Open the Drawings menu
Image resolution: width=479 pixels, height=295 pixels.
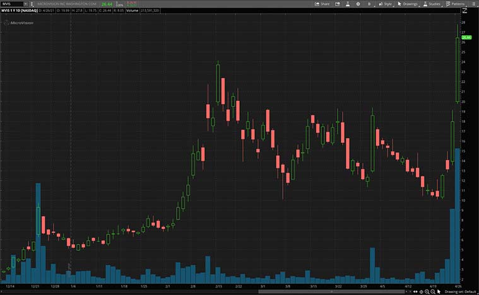408,4
